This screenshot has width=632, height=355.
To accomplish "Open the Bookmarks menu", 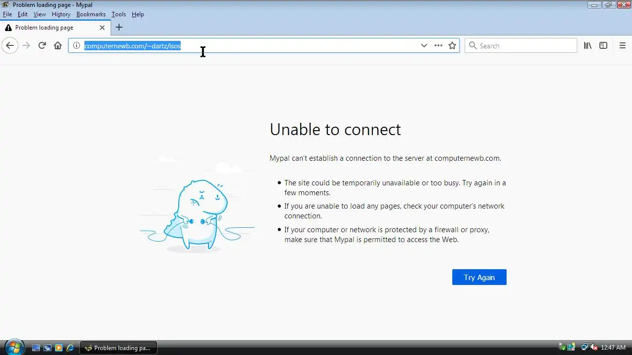I will click(91, 14).
